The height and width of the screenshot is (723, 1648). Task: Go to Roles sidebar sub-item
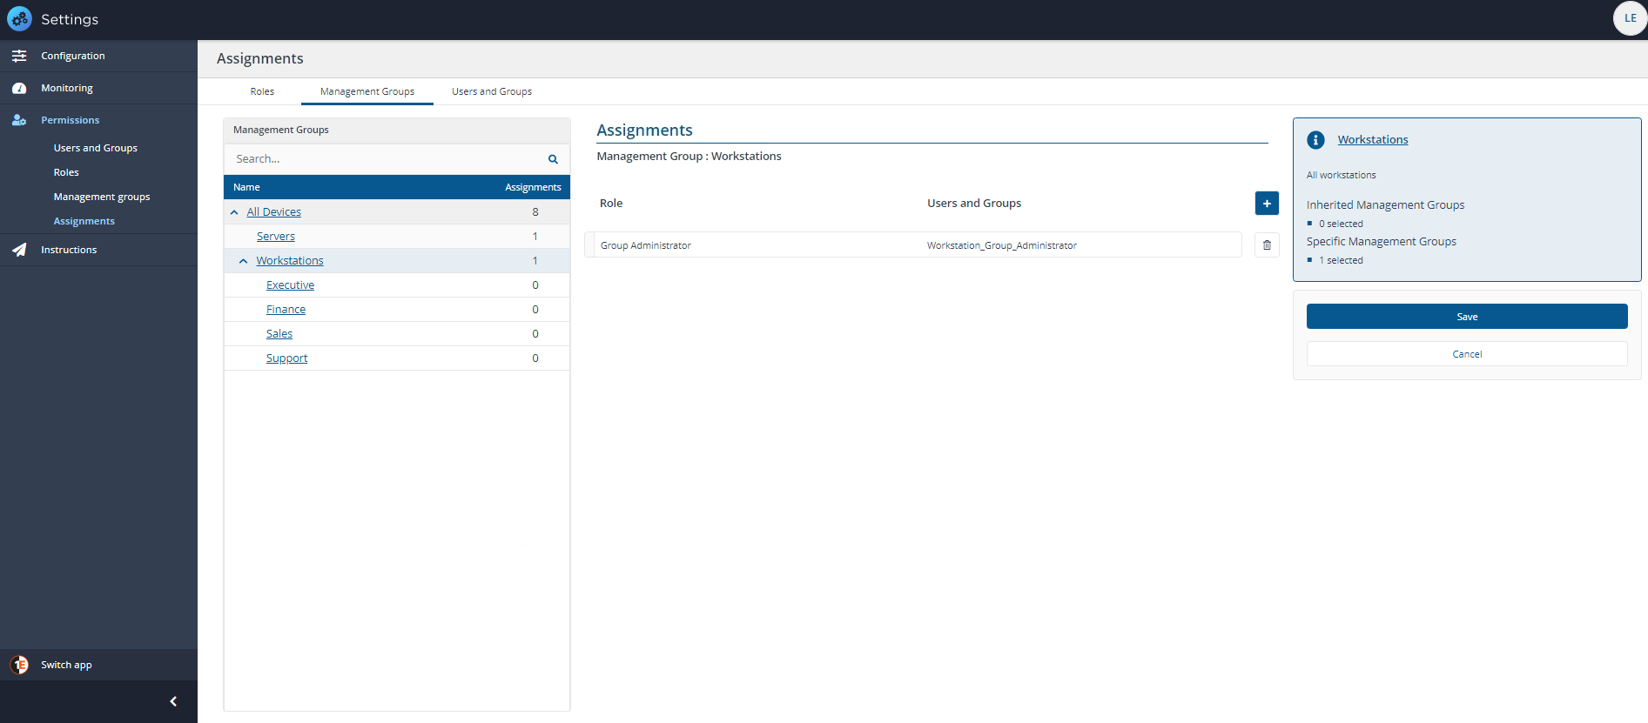66,172
